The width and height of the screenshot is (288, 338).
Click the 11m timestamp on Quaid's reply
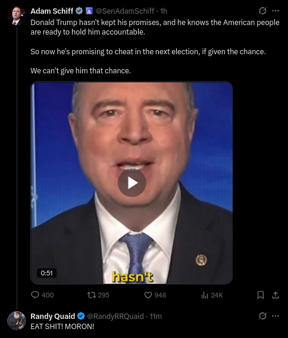click(156, 316)
